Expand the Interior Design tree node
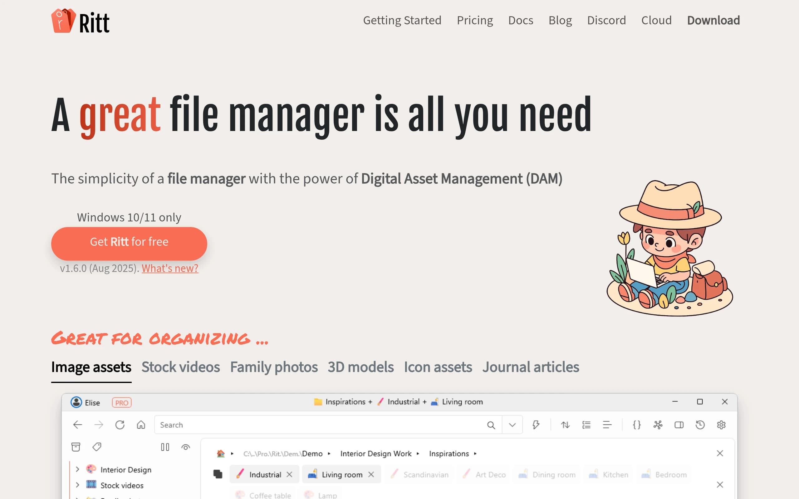The width and height of the screenshot is (799, 499). [x=78, y=469]
